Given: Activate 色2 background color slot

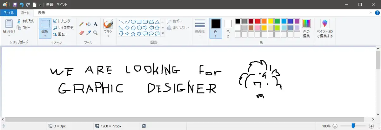Looking at the screenshot, I should click(228, 27).
